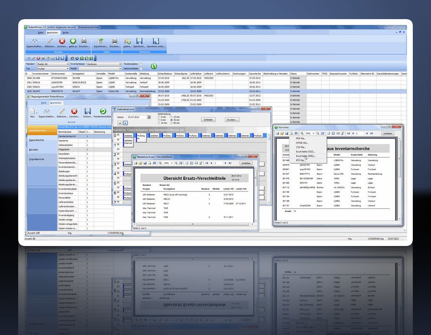This screenshot has width=431, height=335.
Task: Open Datei menu in main window
Action: click(x=41, y=33)
